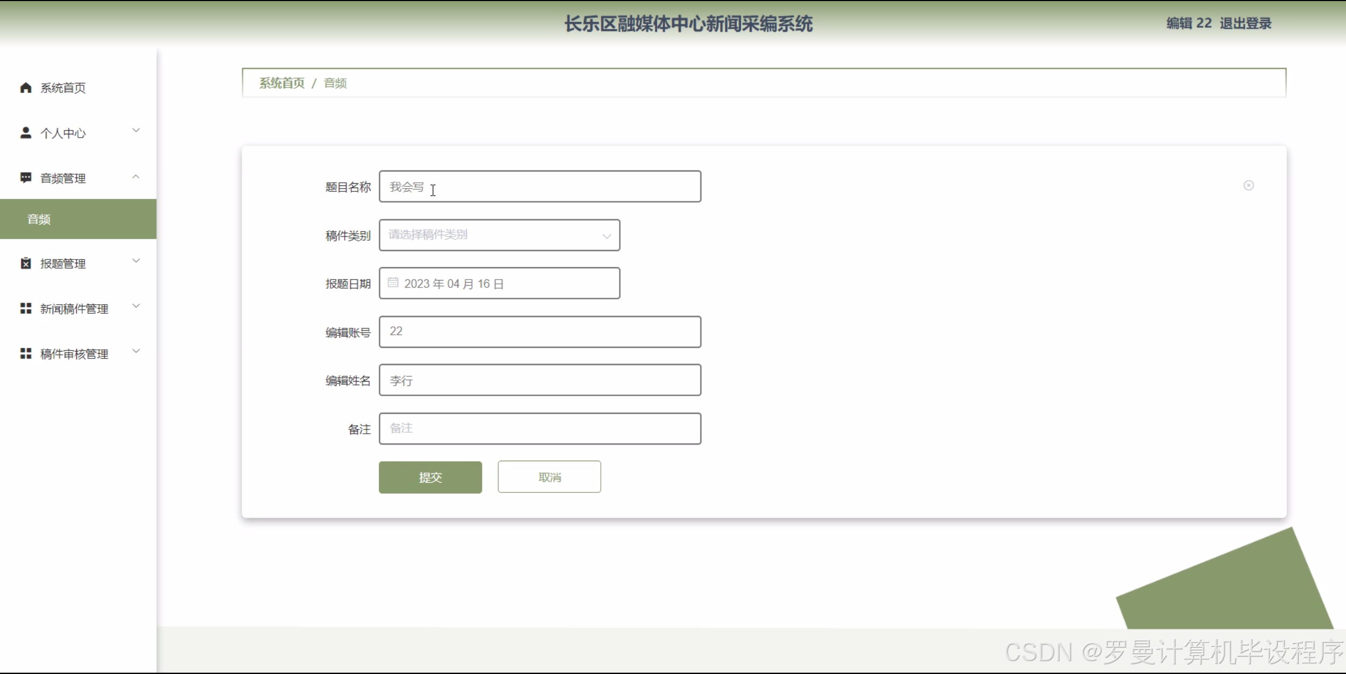This screenshot has width=1346, height=674.
Task: Click the home icon beside 系统首页
Action: [x=25, y=88]
